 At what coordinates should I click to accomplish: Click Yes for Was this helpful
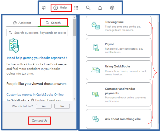44,106
